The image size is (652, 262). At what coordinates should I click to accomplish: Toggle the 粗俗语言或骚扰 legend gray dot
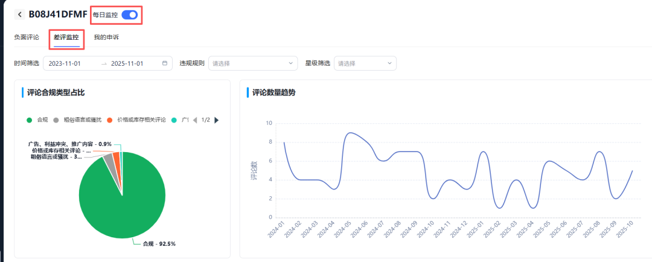coord(56,120)
